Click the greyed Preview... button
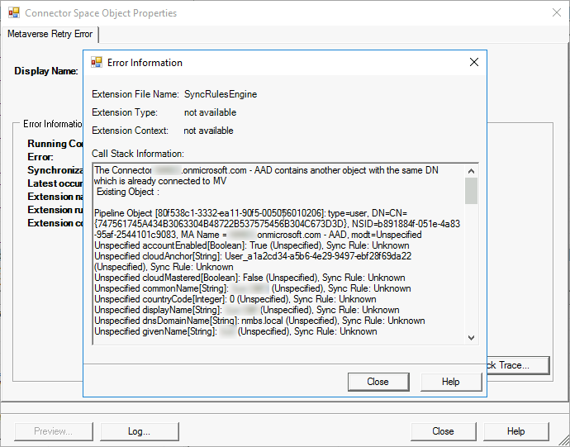 [54, 431]
